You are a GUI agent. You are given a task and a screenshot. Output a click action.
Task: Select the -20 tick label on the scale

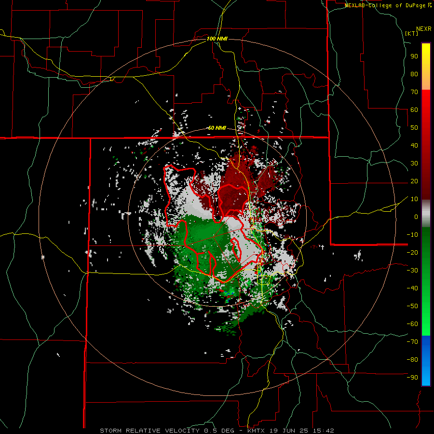[x=412, y=253]
